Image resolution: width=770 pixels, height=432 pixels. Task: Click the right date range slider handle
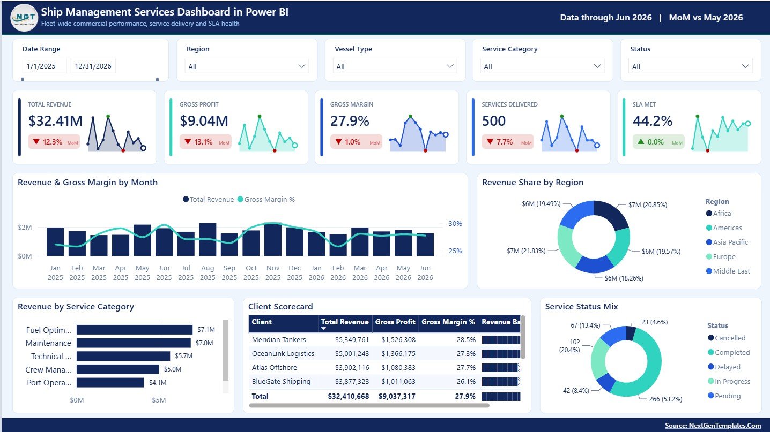click(157, 80)
